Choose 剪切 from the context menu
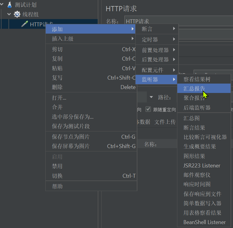Viewport: 233px width, 228px height. (x=91, y=49)
